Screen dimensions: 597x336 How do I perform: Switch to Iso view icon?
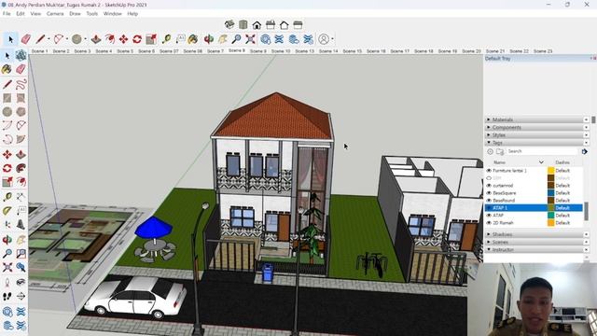coord(229,25)
